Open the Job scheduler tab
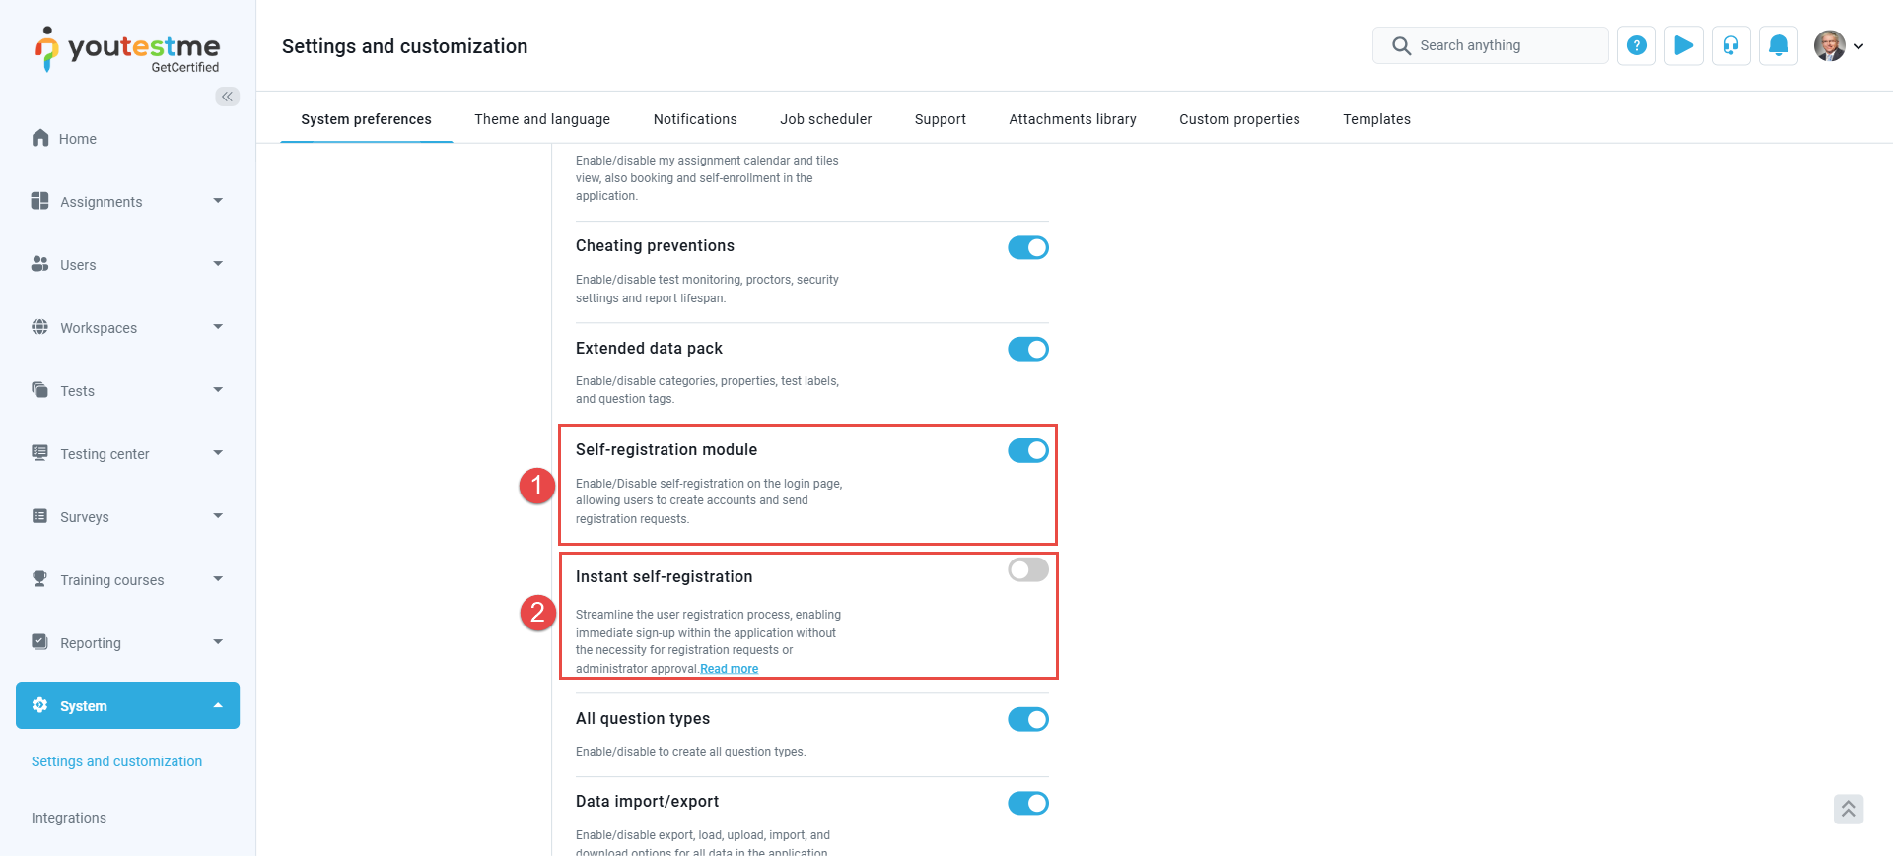Viewport: 1893px width, 856px height. click(826, 119)
